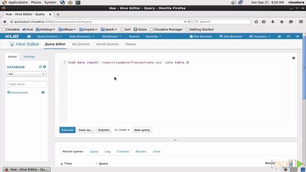Screen dimensions: 306x172
Task: Click the Hue home icon
Action: [x=29, y=36]
